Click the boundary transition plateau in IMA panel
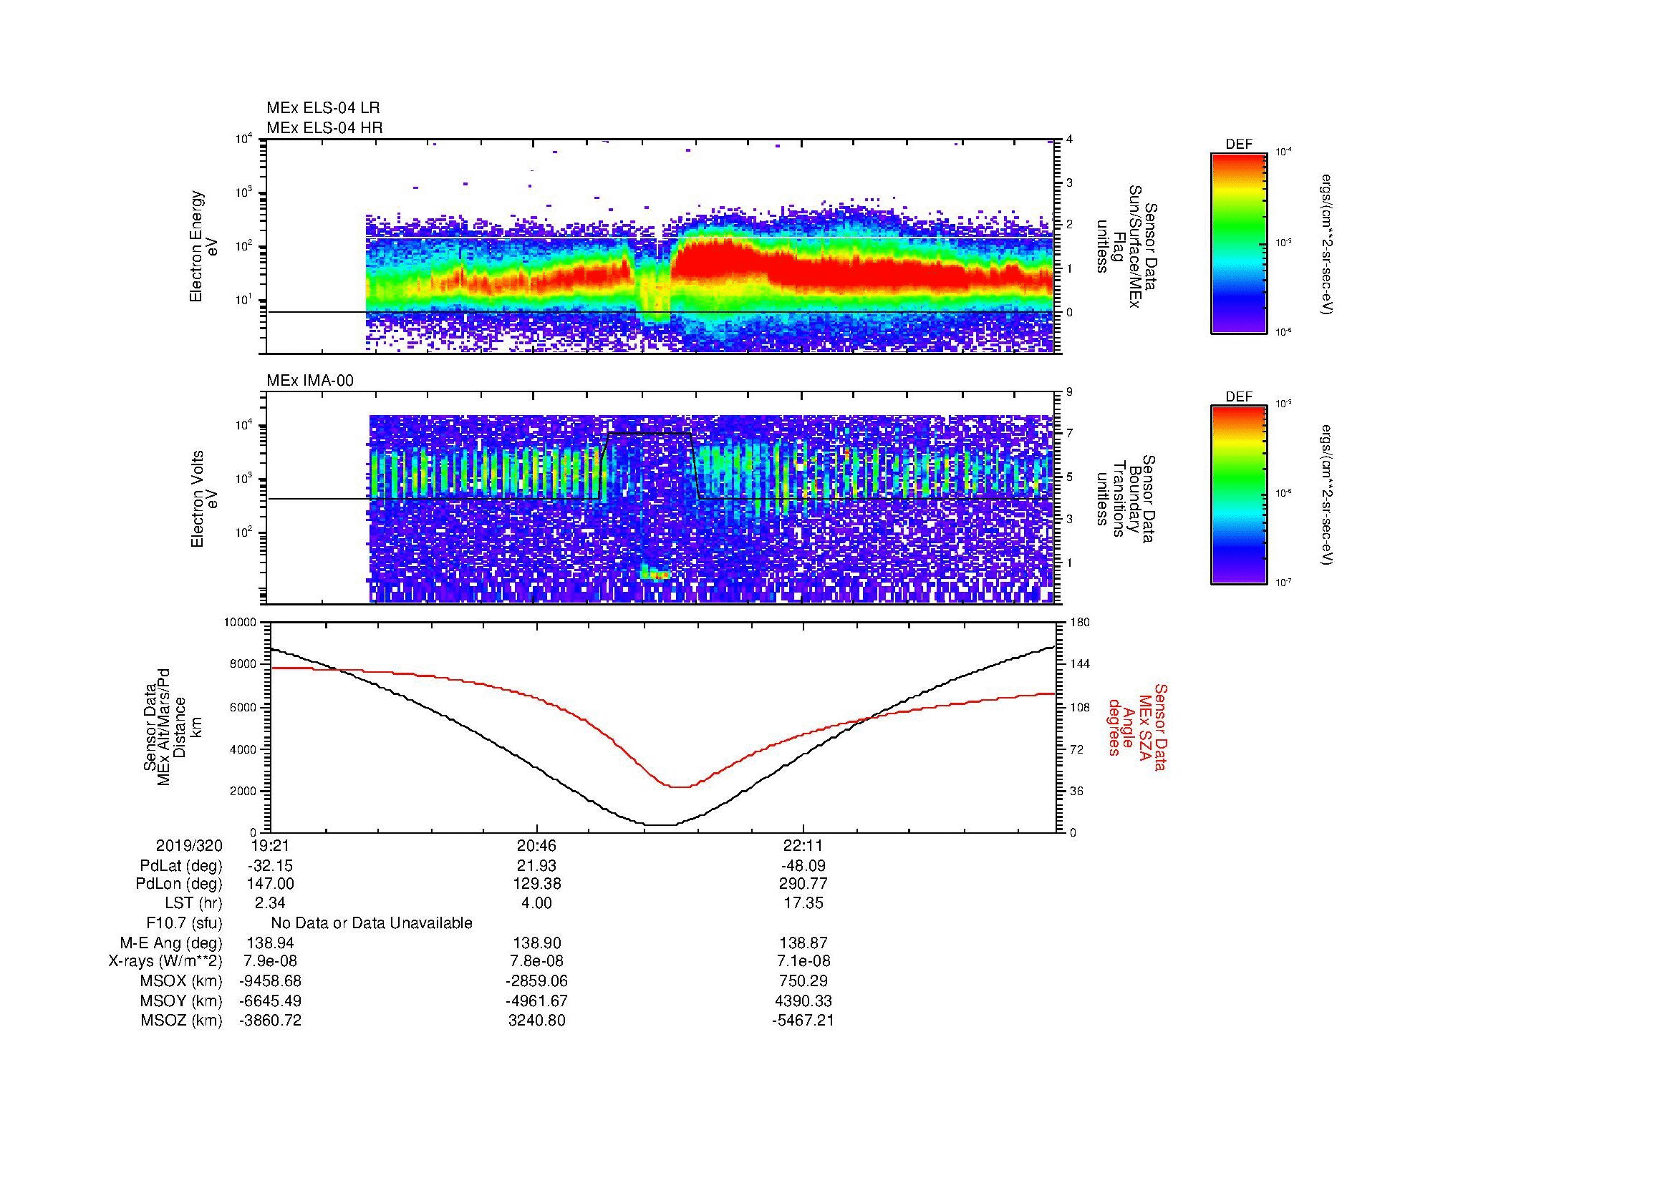 pos(649,433)
